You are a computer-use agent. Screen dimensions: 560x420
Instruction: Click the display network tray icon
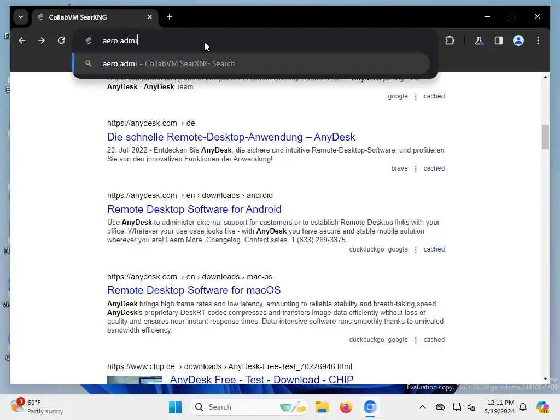(457, 407)
